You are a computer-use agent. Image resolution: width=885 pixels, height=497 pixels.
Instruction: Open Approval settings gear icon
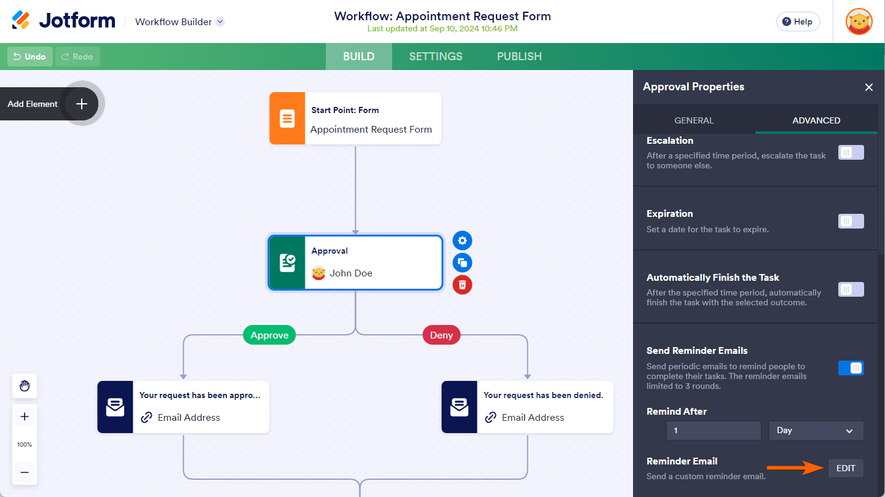[462, 240]
